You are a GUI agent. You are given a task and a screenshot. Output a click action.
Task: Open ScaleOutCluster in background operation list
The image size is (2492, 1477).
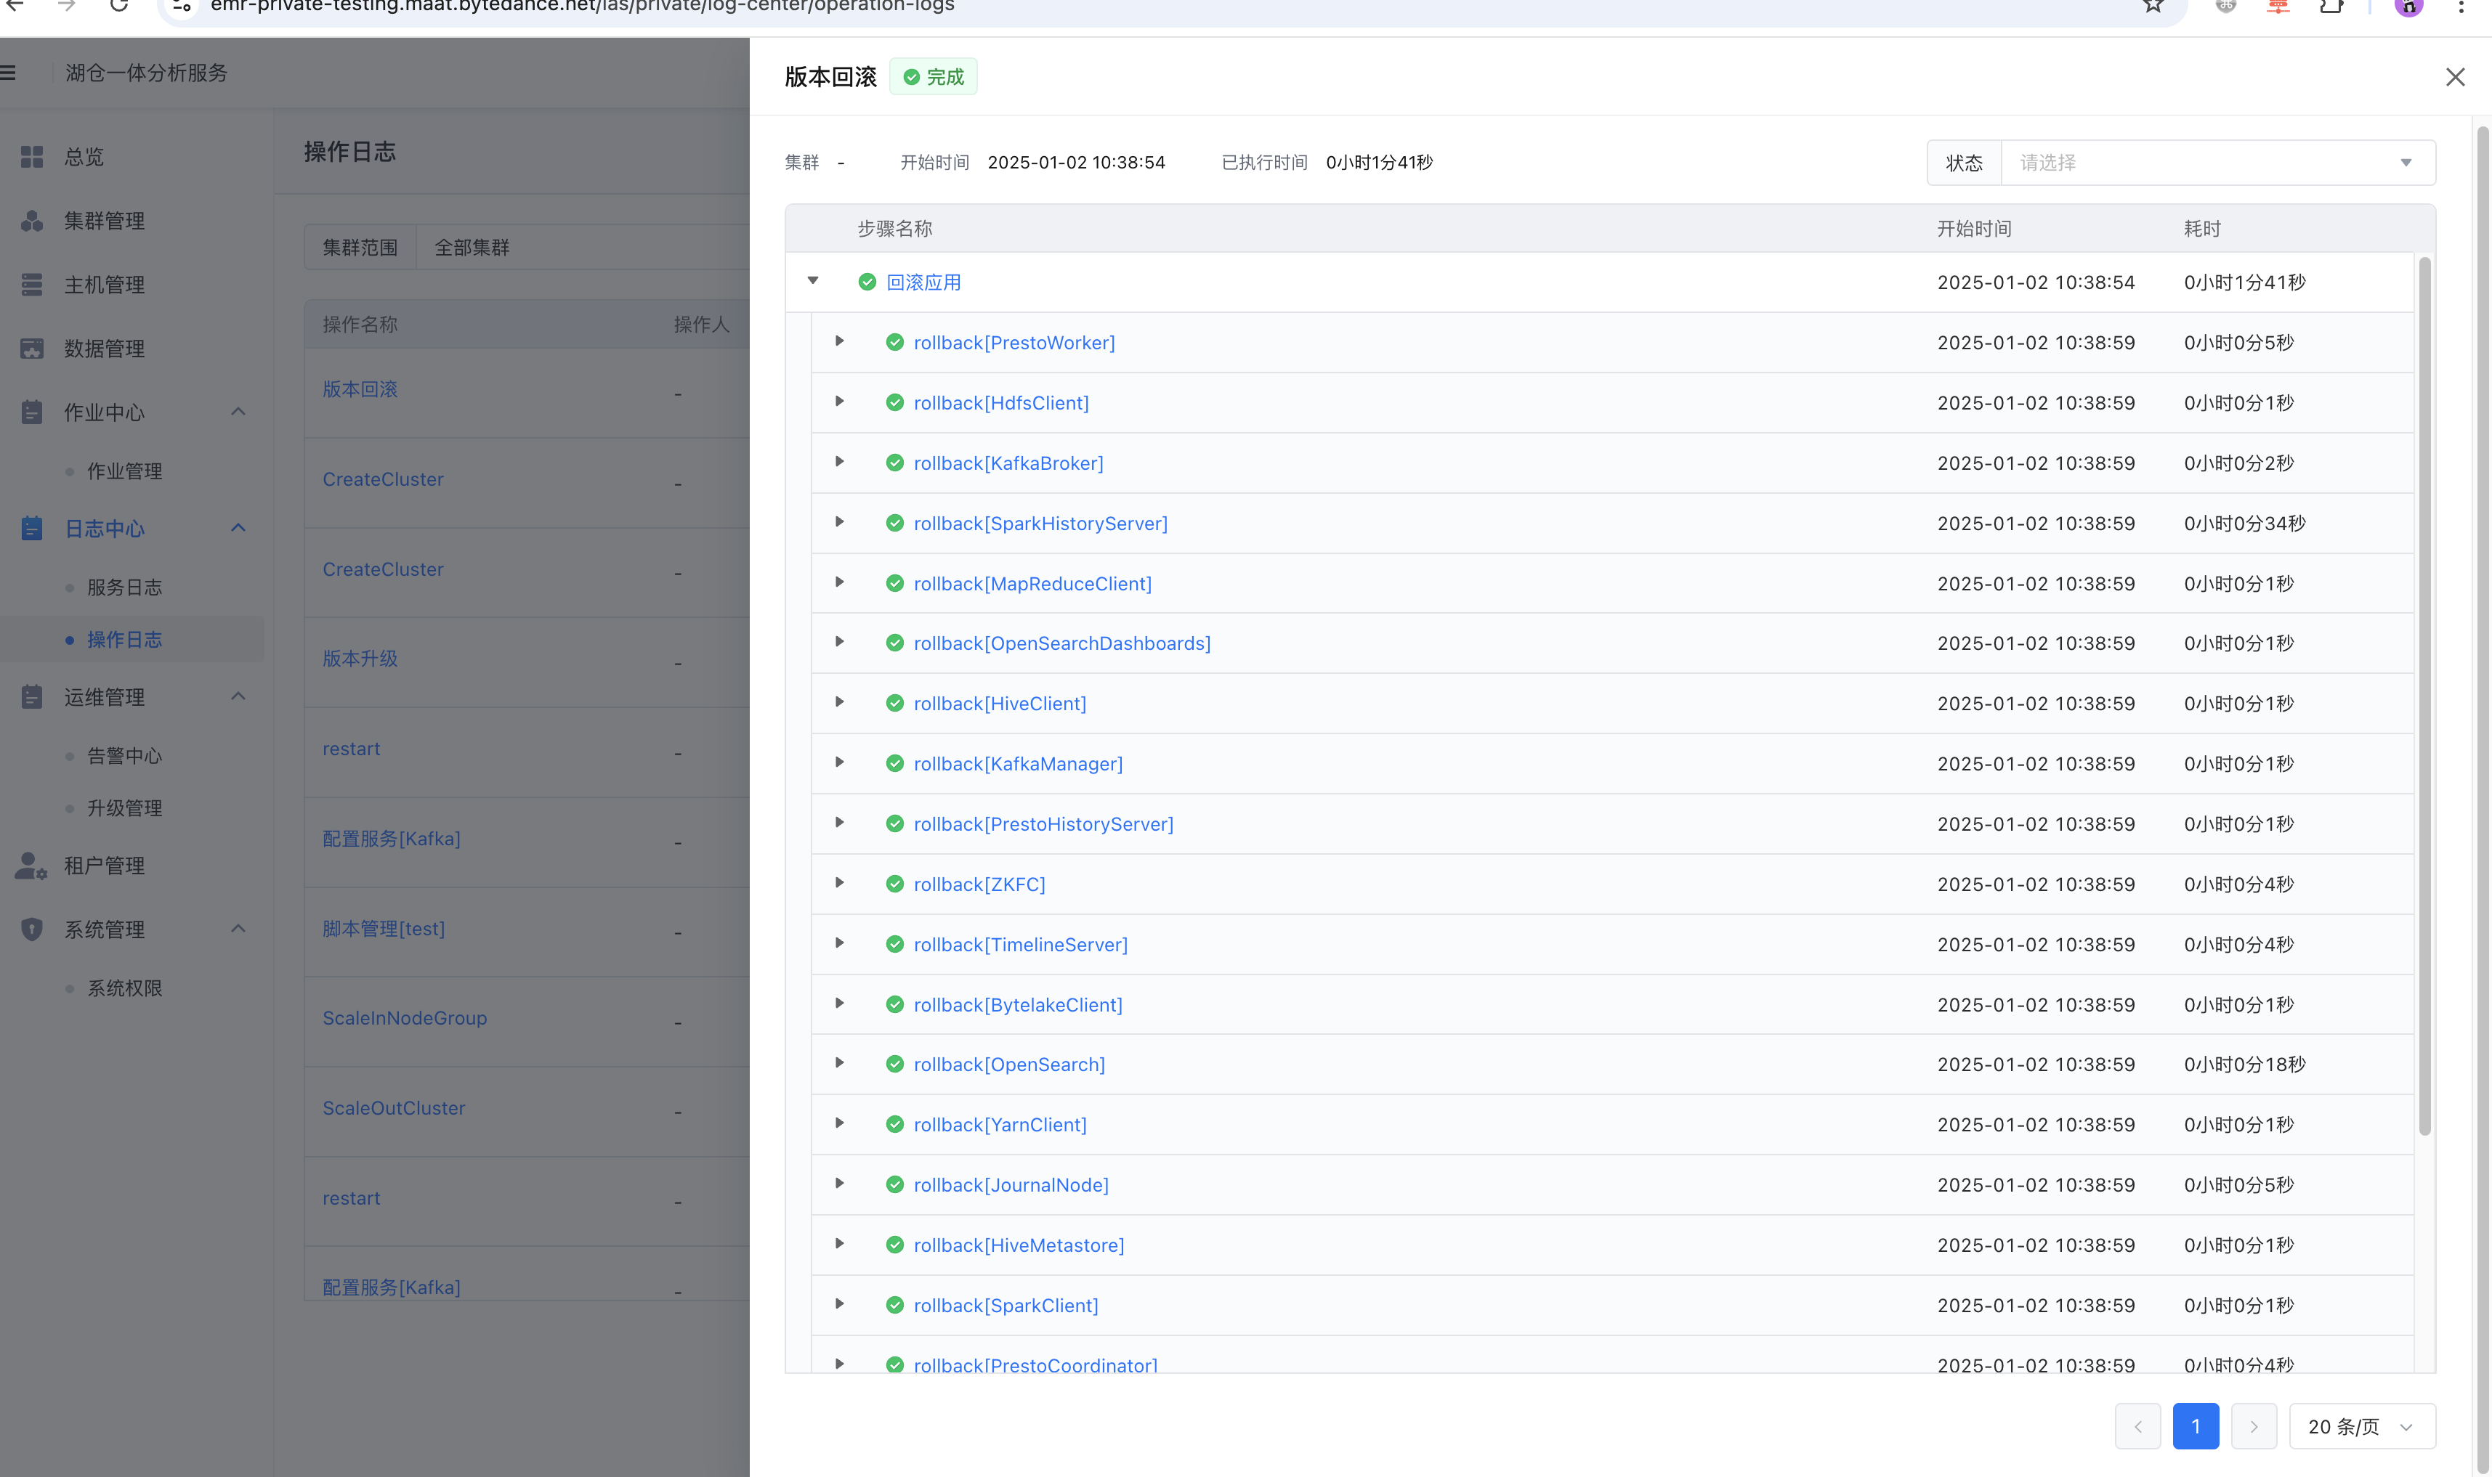[x=393, y=1108]
